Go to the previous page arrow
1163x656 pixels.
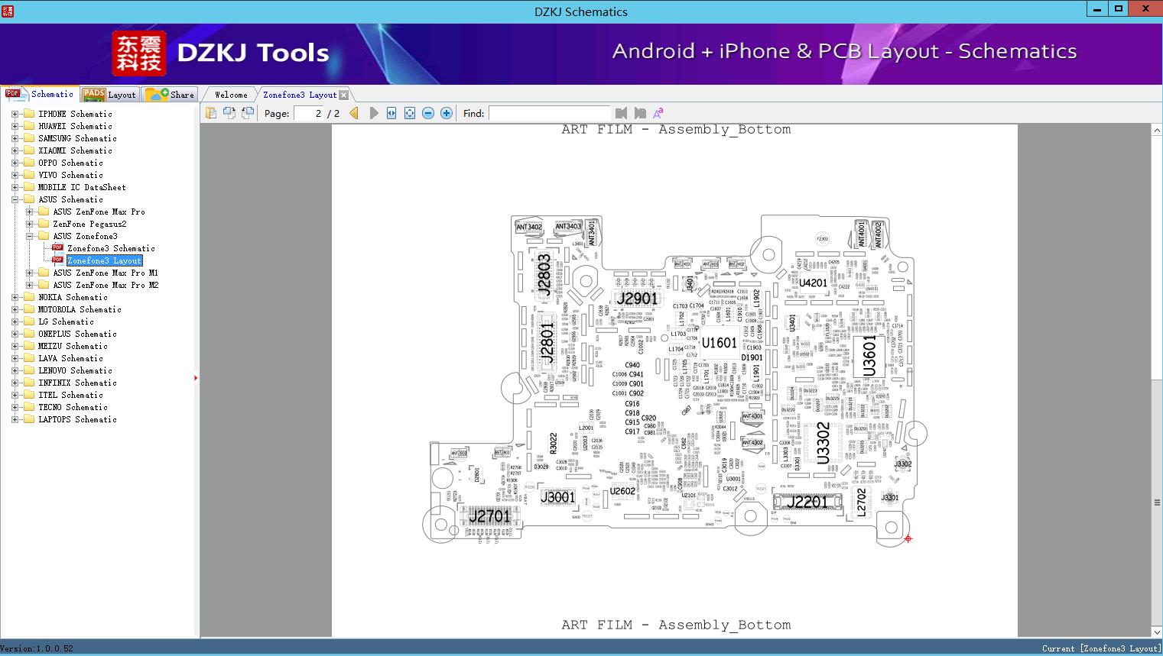pos(354,113)
